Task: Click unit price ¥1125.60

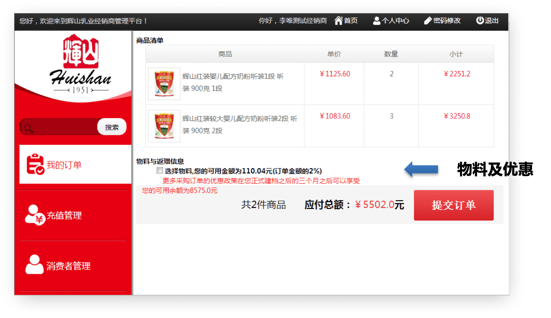Action: [x=335, y=74]
